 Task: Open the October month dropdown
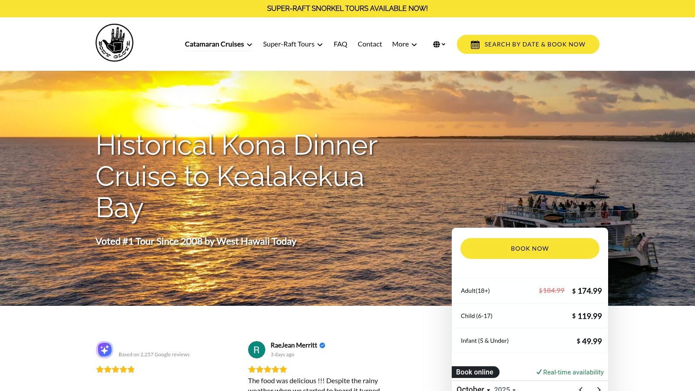click(x=473, y=388)
